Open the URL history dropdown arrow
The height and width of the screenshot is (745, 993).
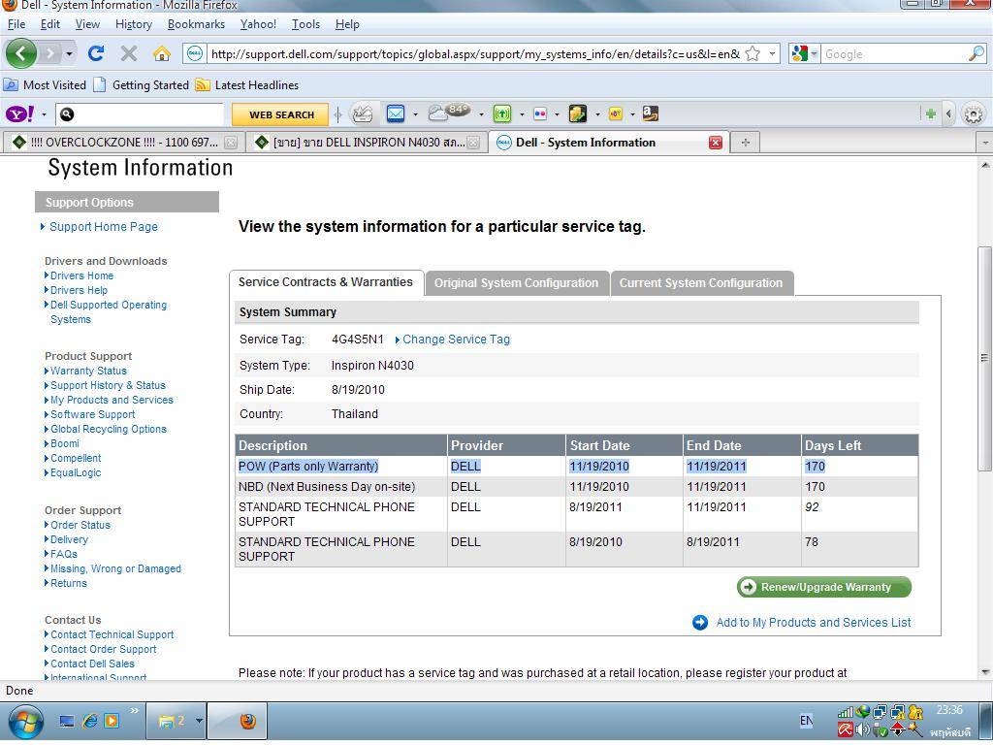tap(773, 53)
